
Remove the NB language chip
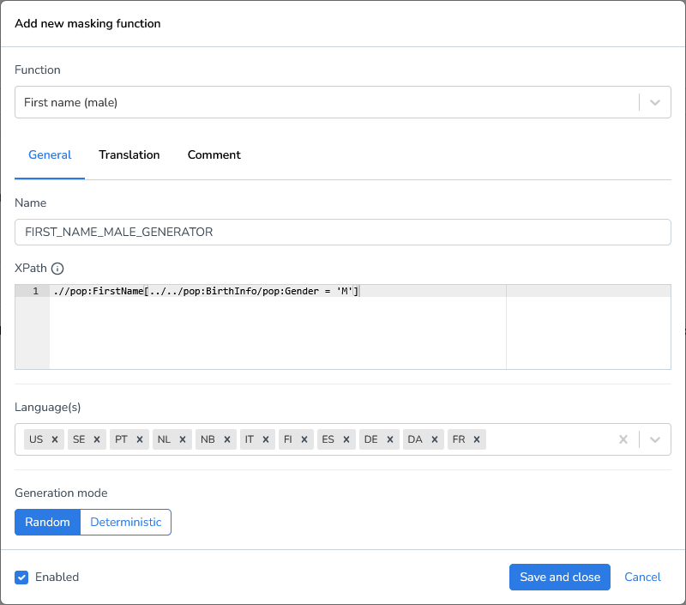[x=228, y=439]
